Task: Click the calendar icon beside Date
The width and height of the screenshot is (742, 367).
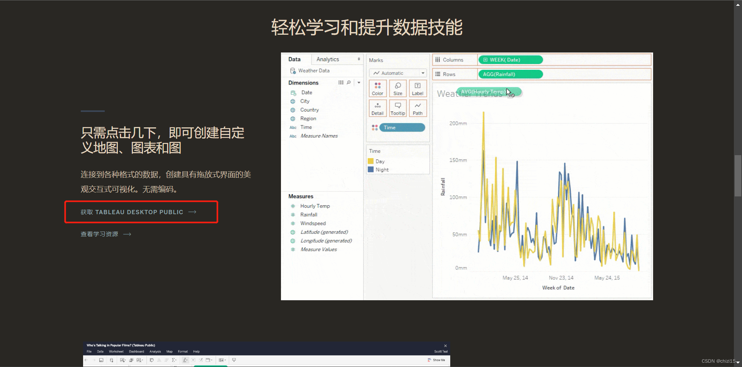Action: coord(293,93)
